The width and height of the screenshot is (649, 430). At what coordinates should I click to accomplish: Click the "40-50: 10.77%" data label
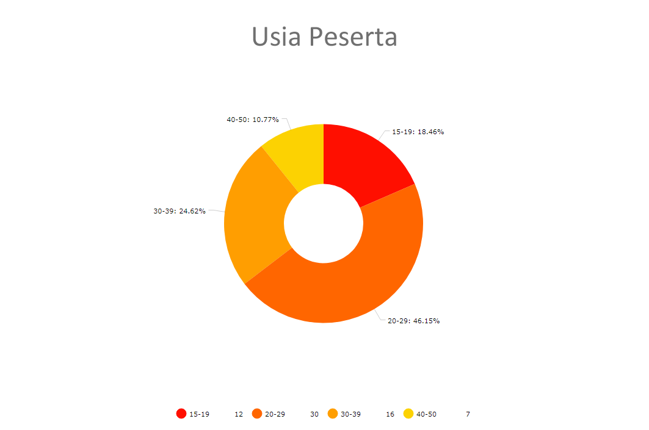tap(253, 120)
